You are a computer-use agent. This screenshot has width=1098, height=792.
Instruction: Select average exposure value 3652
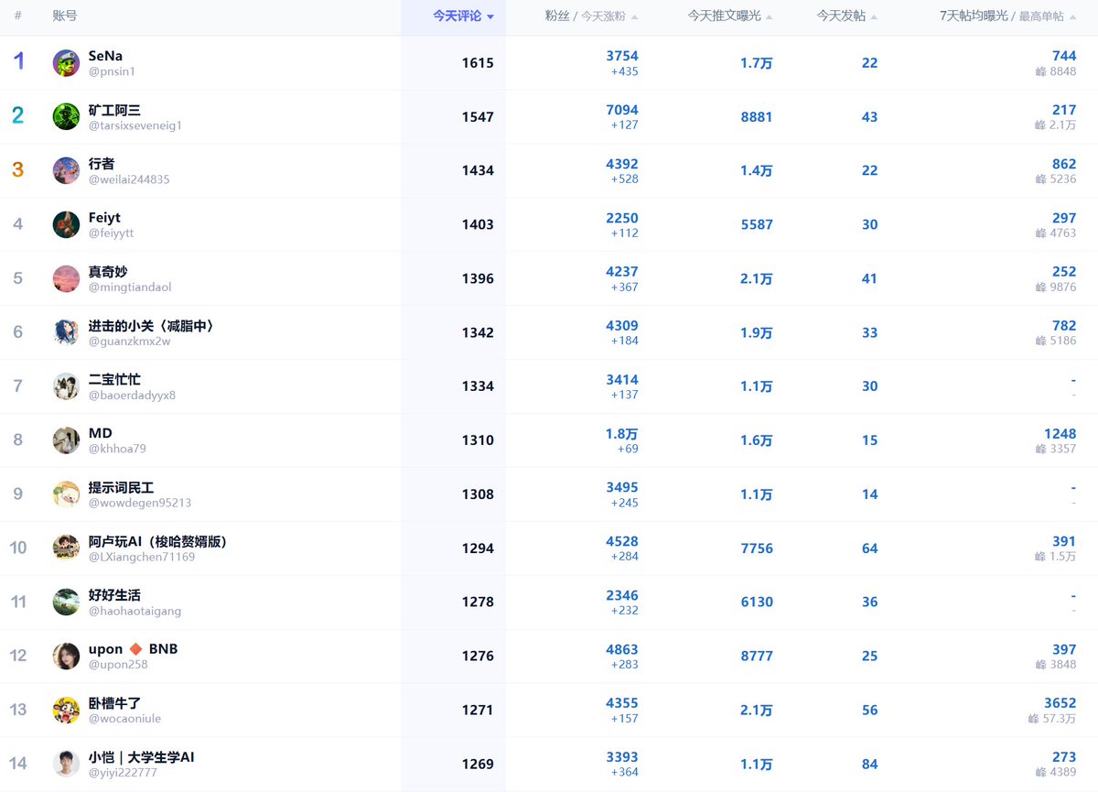click(1060, 703)
